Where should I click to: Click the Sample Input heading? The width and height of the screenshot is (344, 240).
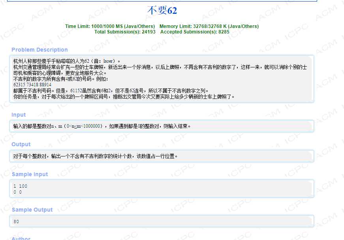[x=30, y=174]
